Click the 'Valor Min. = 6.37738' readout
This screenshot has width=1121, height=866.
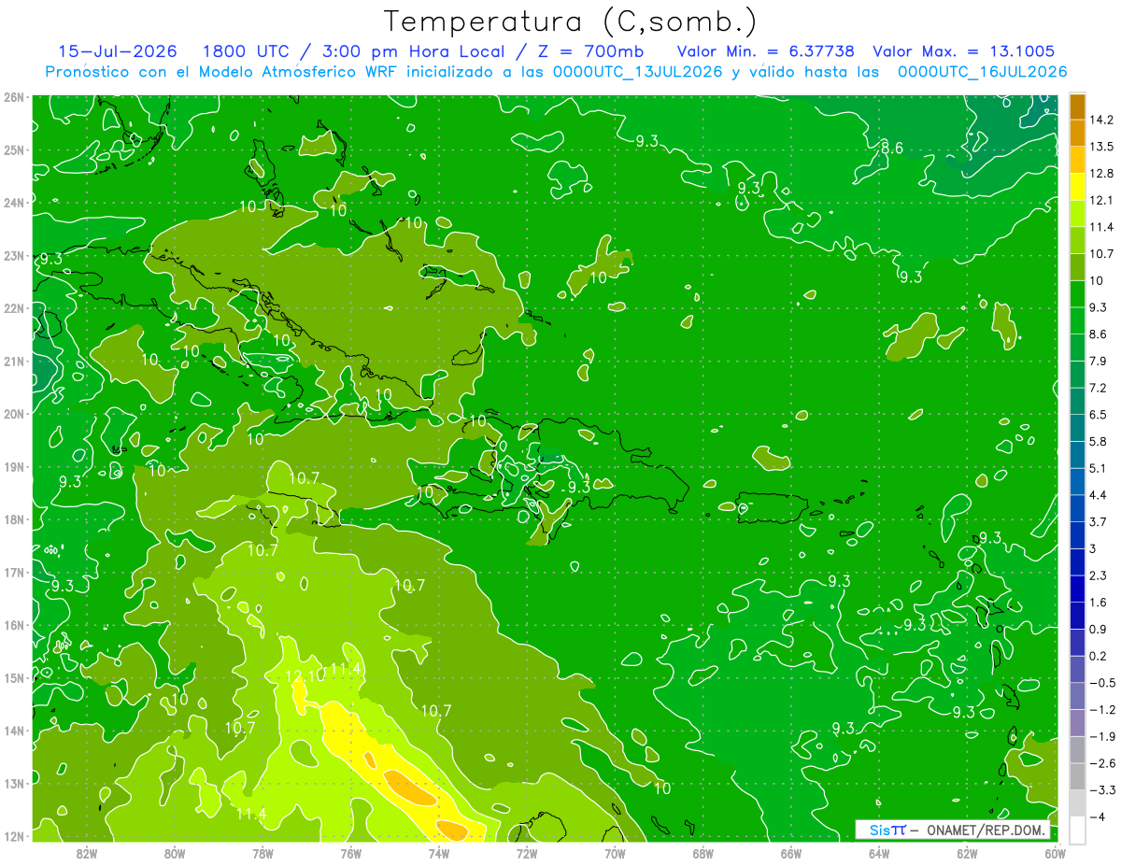[768, 50]
